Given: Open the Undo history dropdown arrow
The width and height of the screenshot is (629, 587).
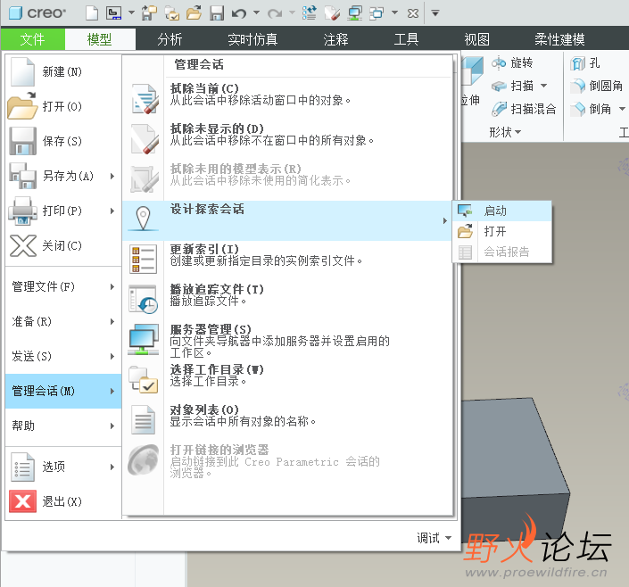Looking at the screenshot, I should coord(256,12).
